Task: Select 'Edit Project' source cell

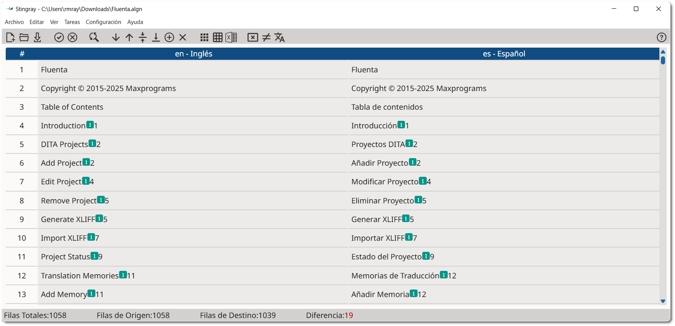Action: [193, 182]
